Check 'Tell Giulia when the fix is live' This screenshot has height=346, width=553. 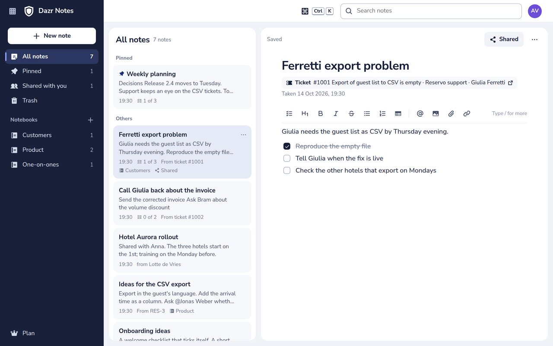287,158
